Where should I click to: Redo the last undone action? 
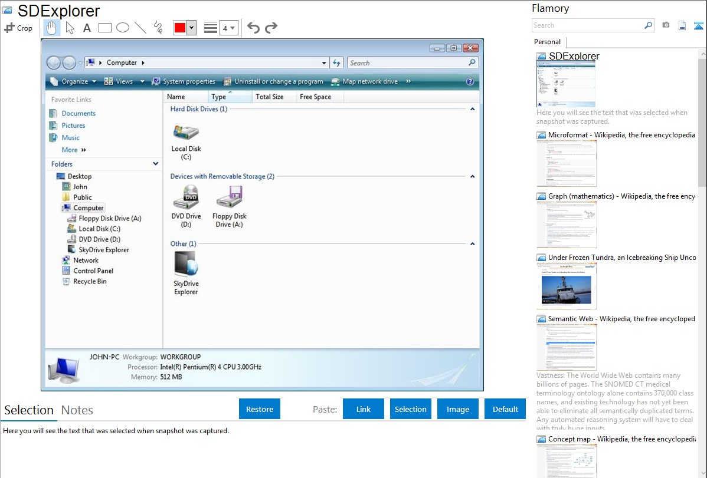(x=271, y=28)
